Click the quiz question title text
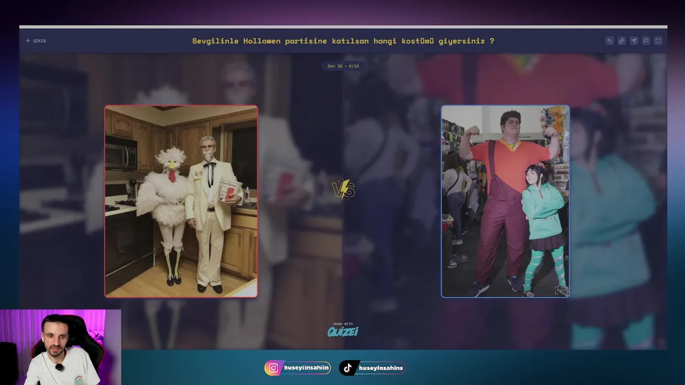The image size is (685, 385). pos(343,41)
